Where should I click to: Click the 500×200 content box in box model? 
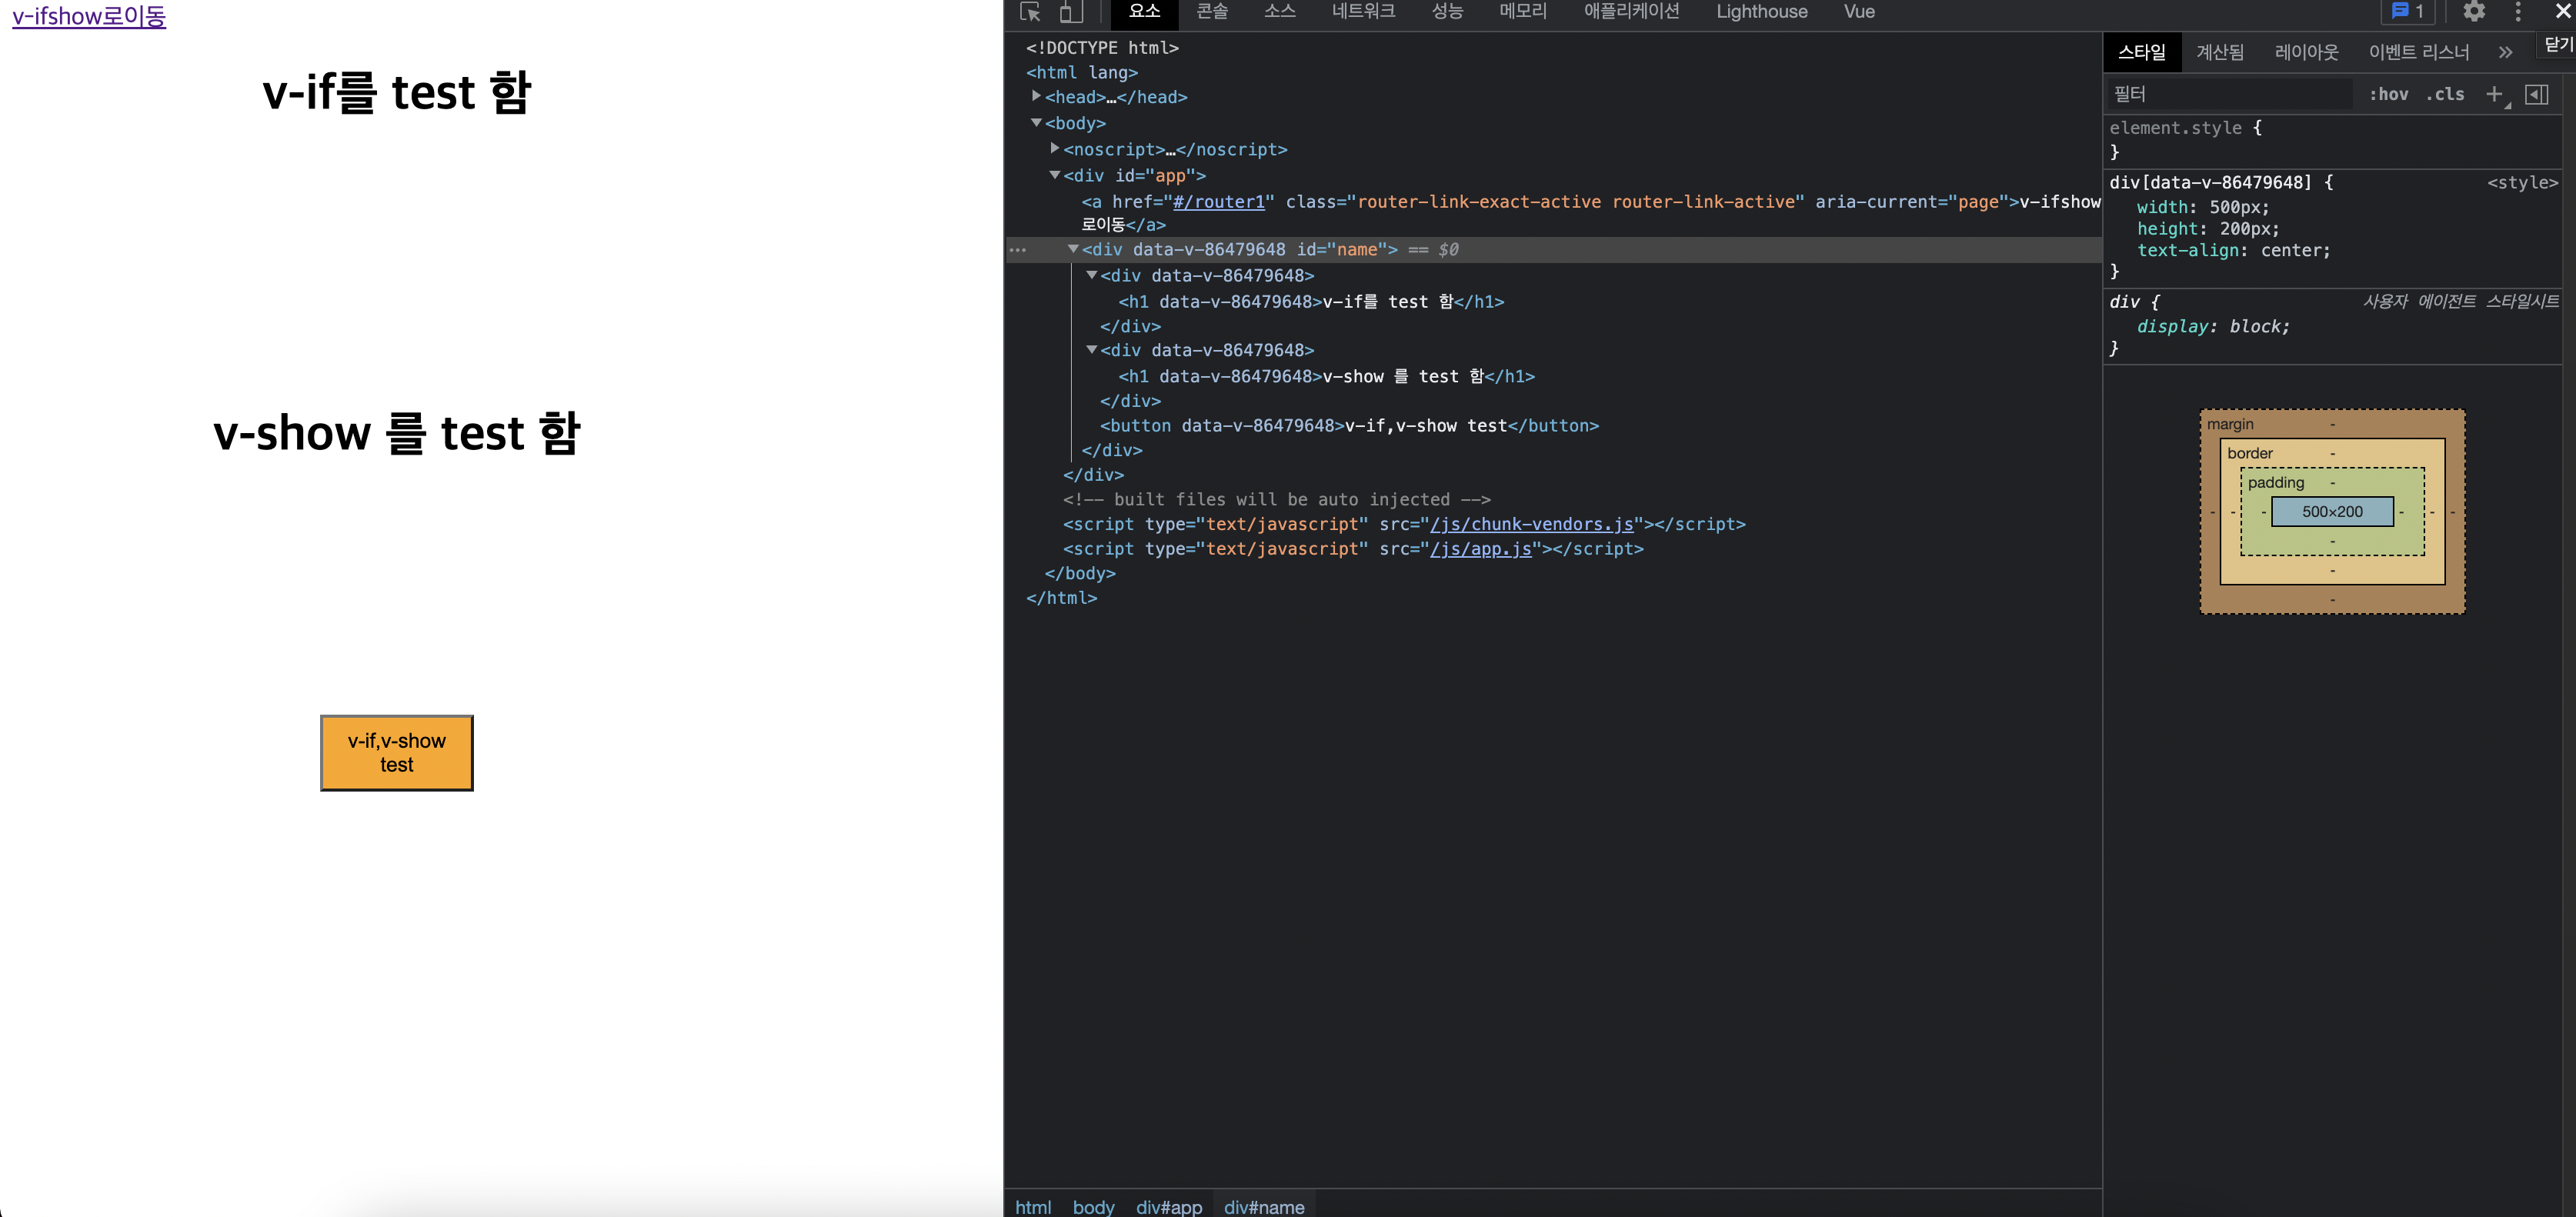pos(2332,511)
